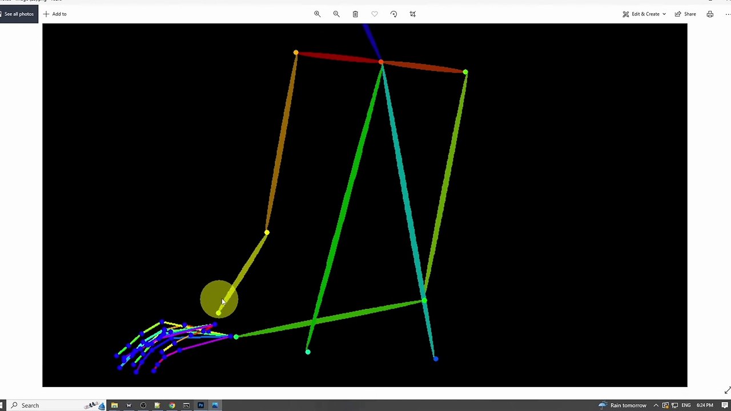The width and height of the screenshot is (731, 411).
Task: Open Photoshop from the taskbar
Action: pos(200,405)
